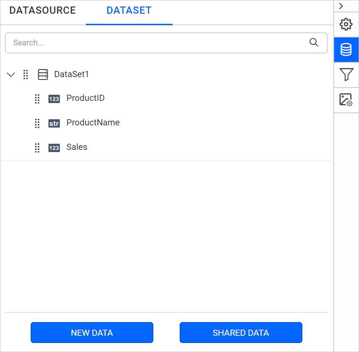Screen dimensions: 359x352
Task: Collapse the DataSet1 tree node
Action: [x=11, y=75]
